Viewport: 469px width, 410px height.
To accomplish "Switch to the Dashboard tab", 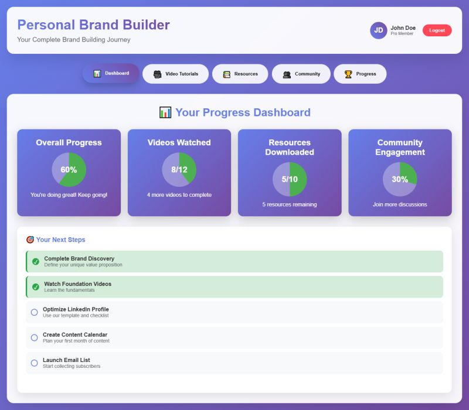I will 111,73.
